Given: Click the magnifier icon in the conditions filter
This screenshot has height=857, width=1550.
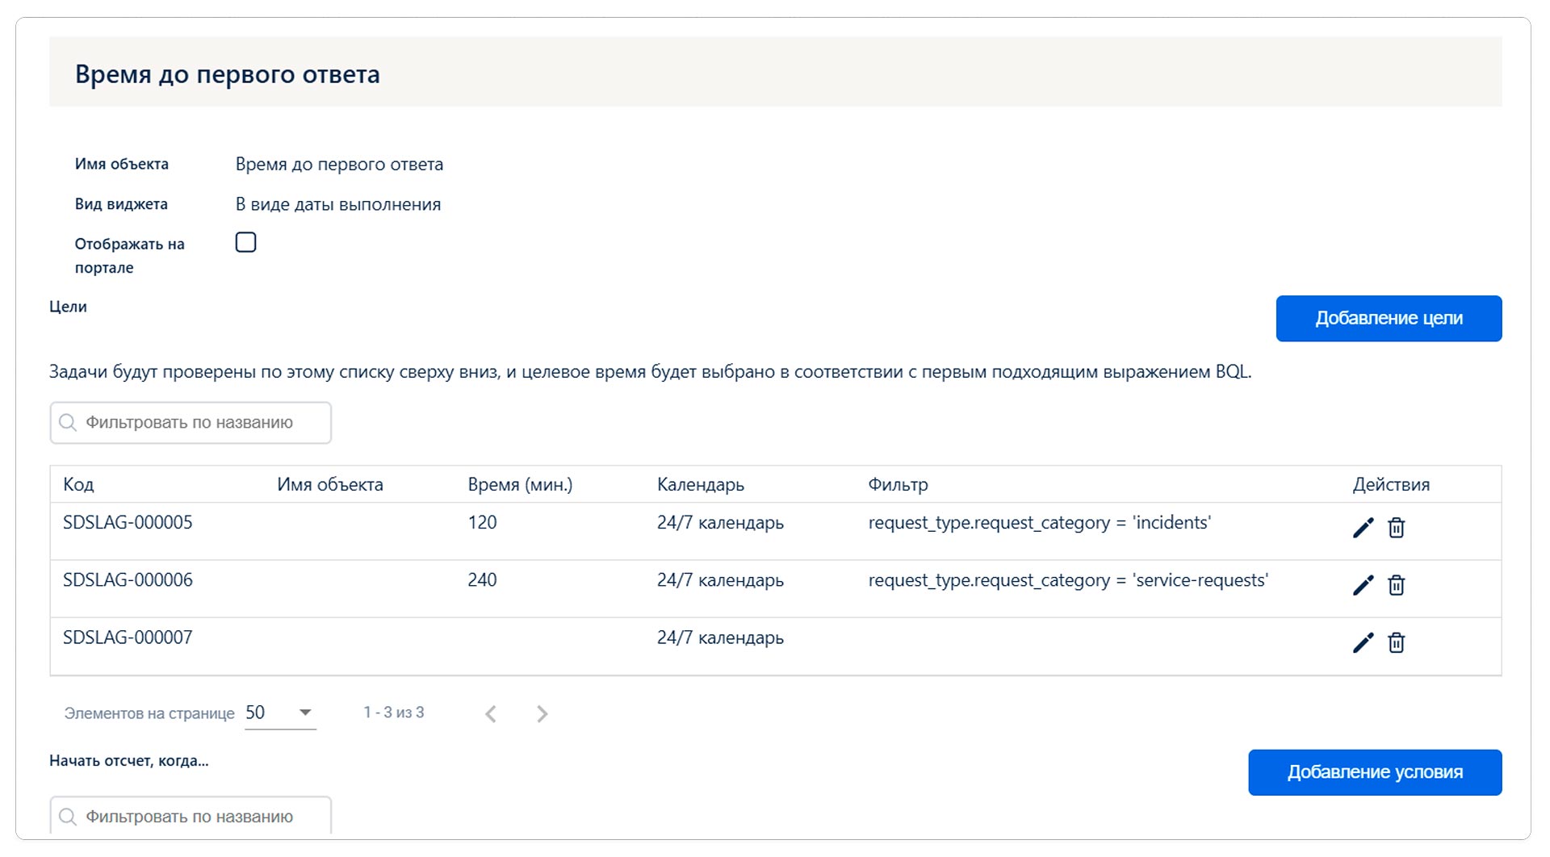Looking at the screenshot, I should pyautogui.click(x=68, y=816).
